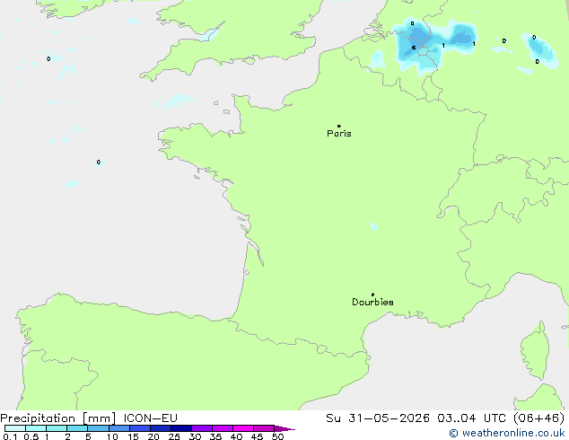Click the legend value label 25
Image resolution: width=569 pixels, height=440 pixels.
point(174,436)
